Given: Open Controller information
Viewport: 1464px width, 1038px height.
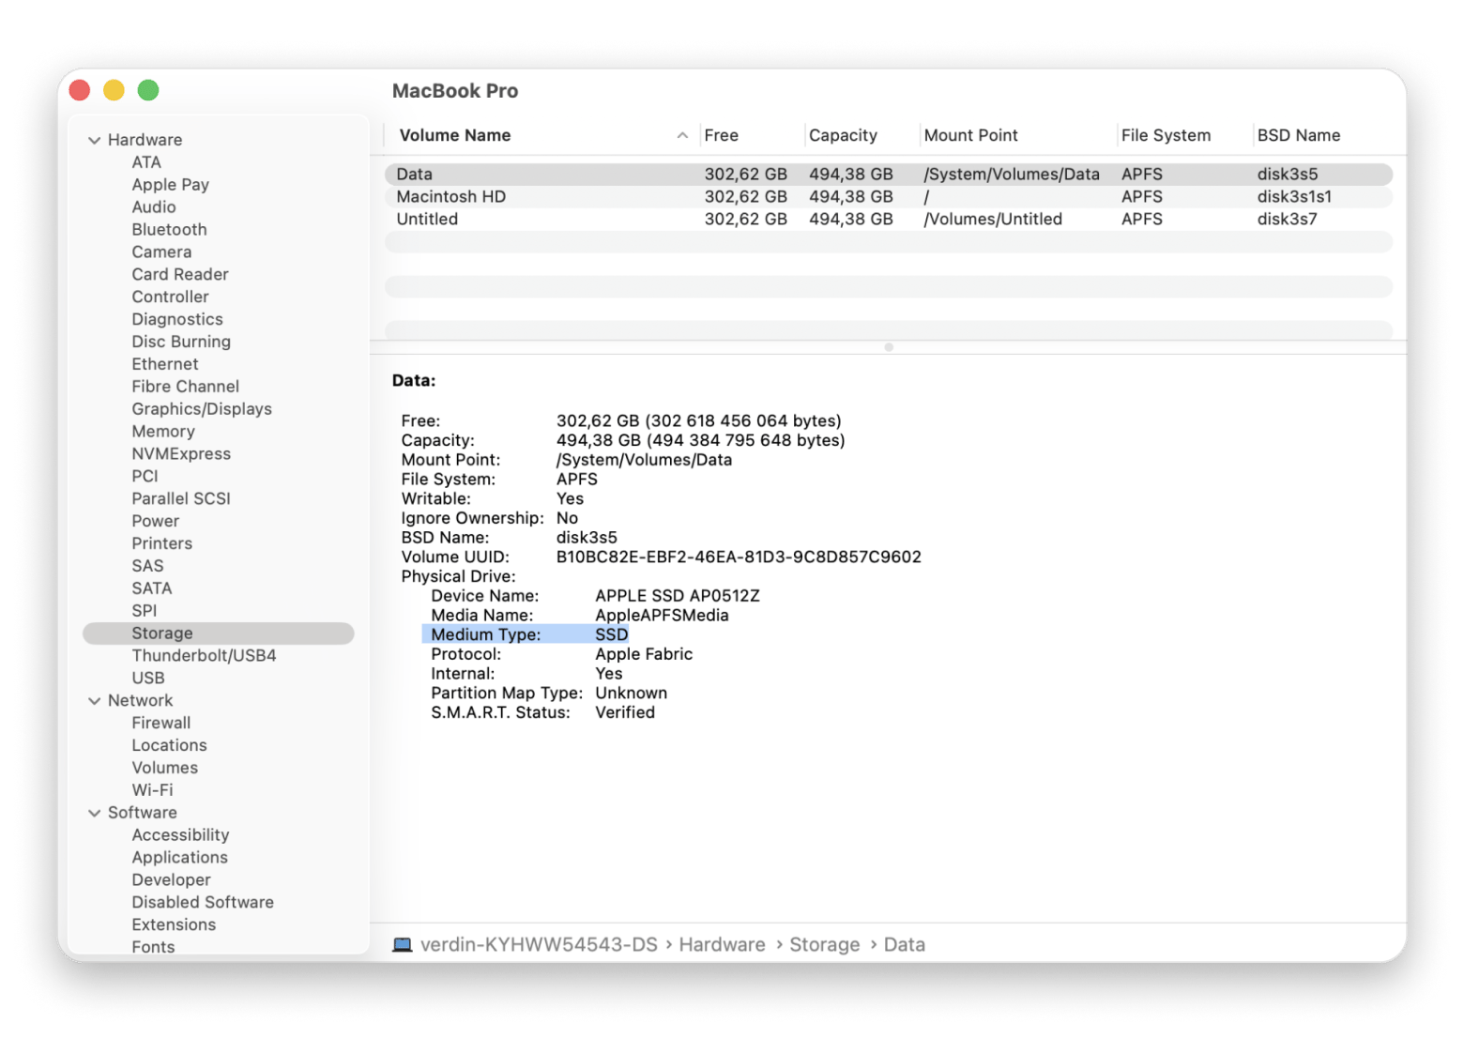Looking at the screenshot, I should click(x=170, y=297).
